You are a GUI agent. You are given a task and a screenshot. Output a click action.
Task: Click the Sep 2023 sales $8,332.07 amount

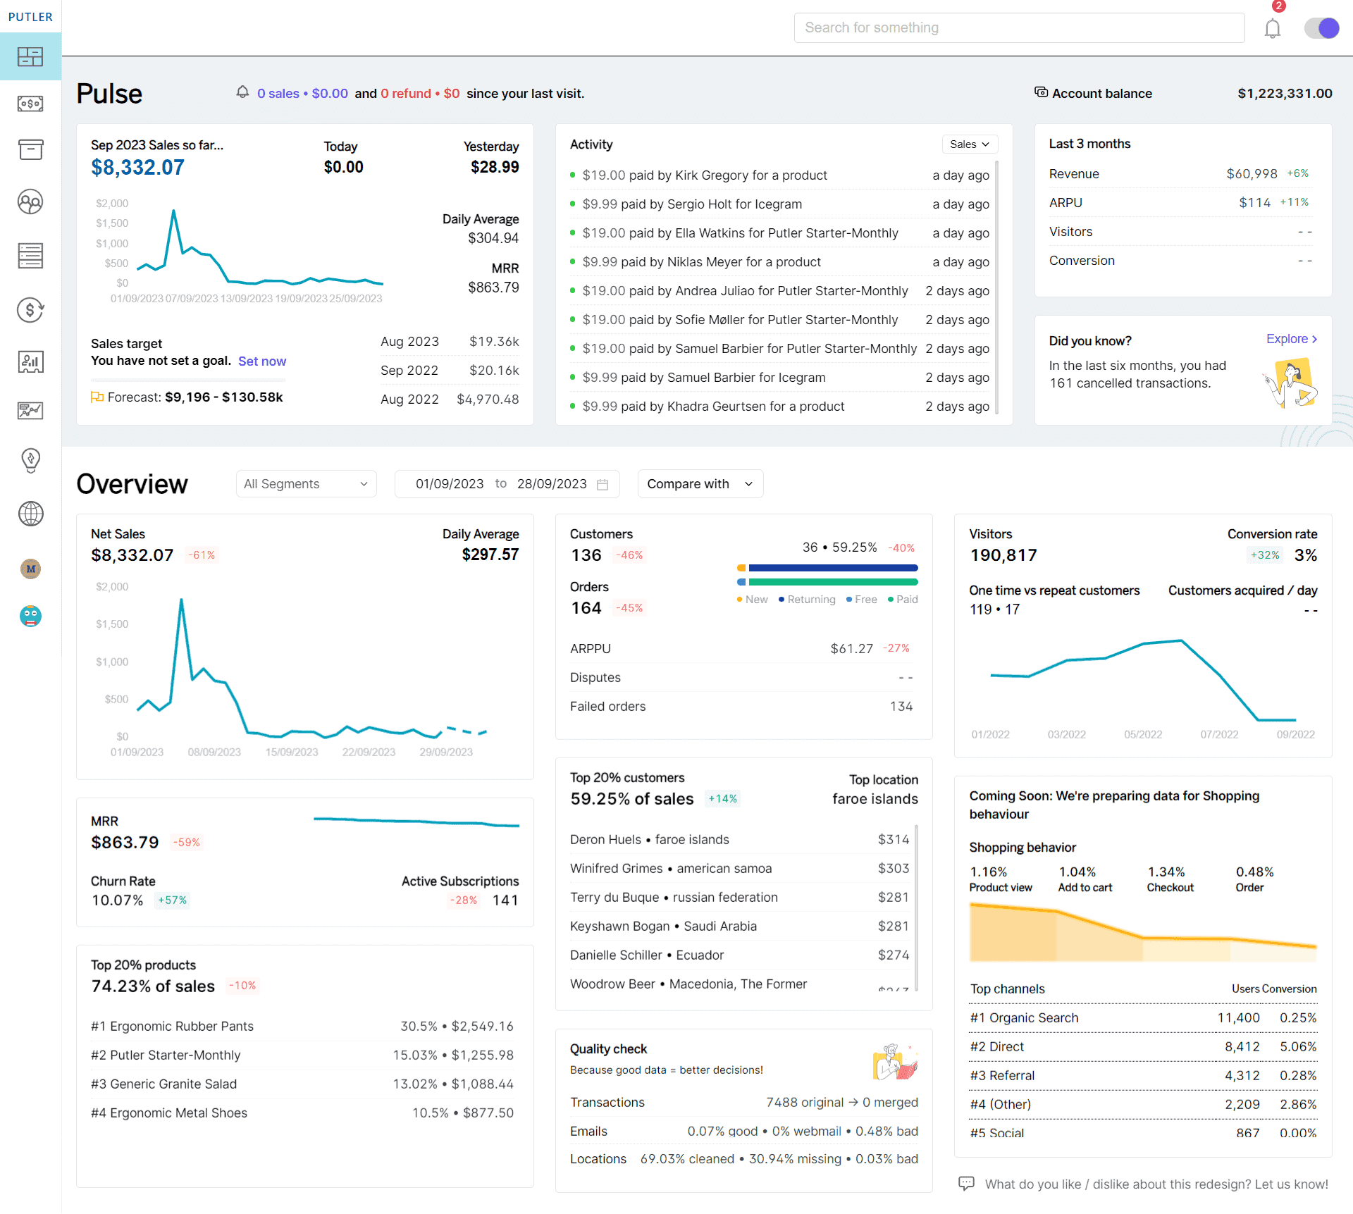point(137,168)
